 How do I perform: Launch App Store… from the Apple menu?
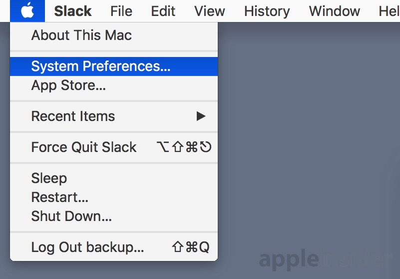114,85
